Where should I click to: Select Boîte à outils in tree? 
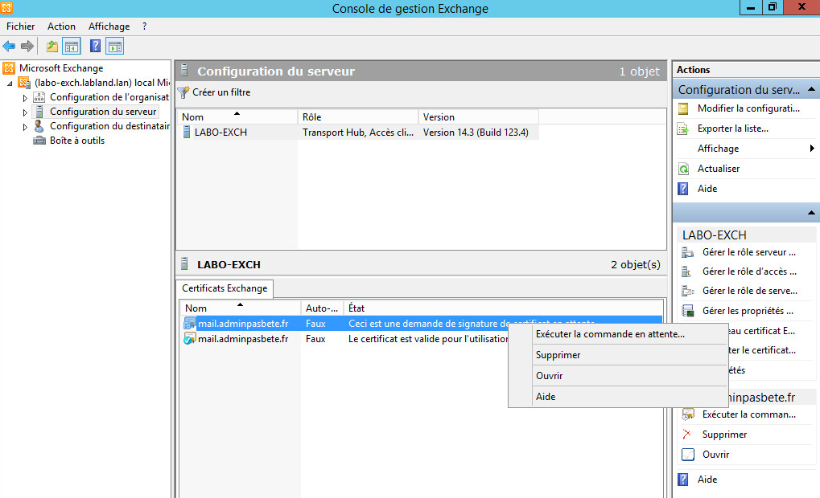(x=76, y=141)
